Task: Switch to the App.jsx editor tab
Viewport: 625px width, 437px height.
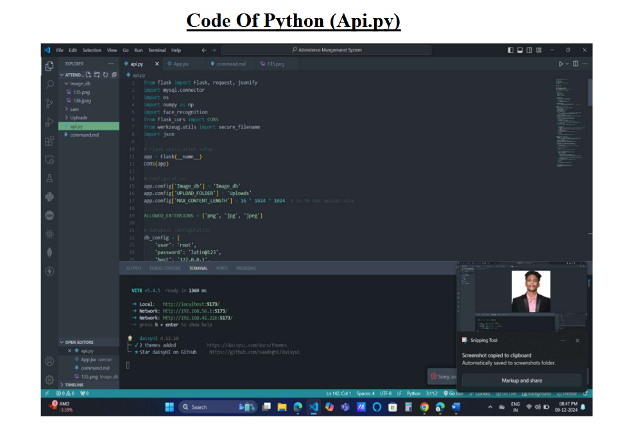Action: [x=181, y=64]
